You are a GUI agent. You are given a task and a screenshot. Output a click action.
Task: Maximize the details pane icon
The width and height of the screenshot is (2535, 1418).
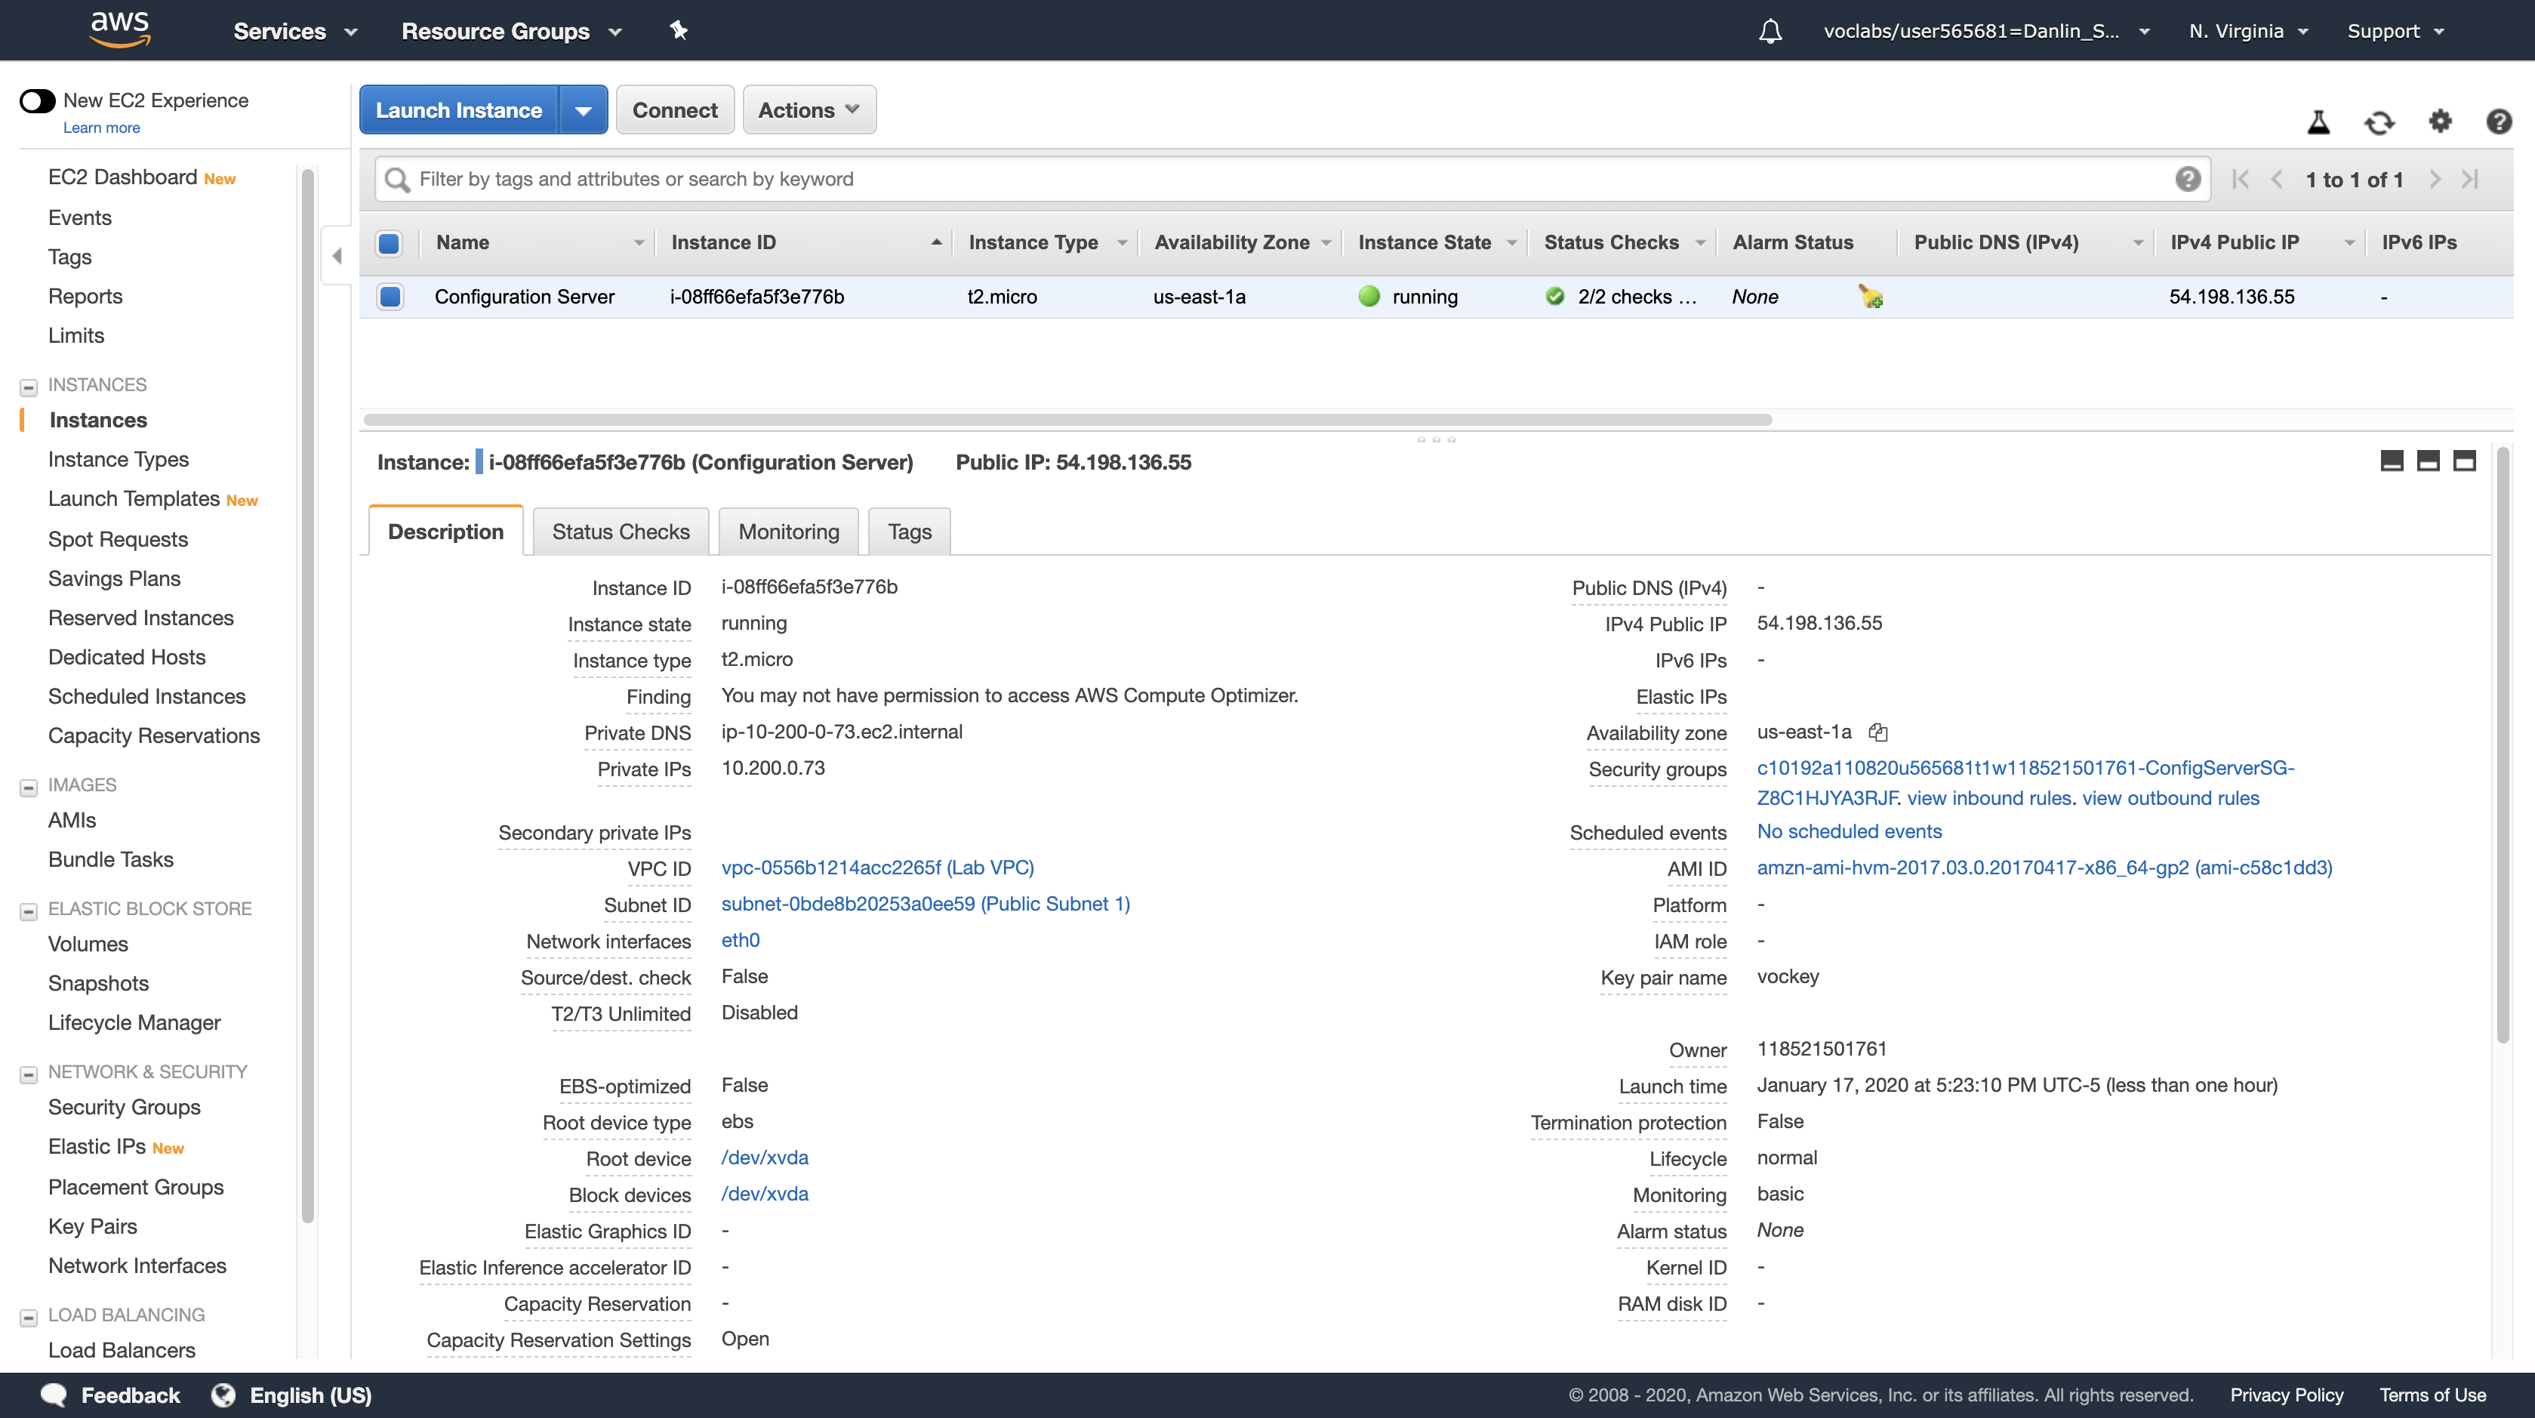point(2463,461)
